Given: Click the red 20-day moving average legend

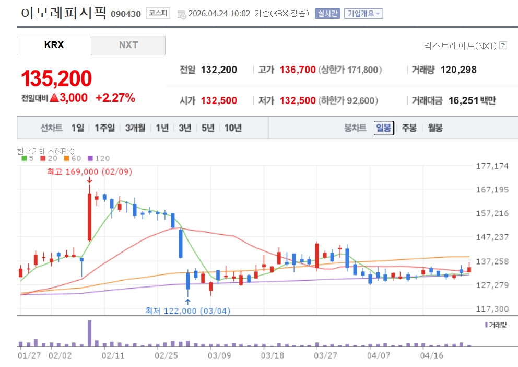Looking at the screenshot, I should click(49, 158).
